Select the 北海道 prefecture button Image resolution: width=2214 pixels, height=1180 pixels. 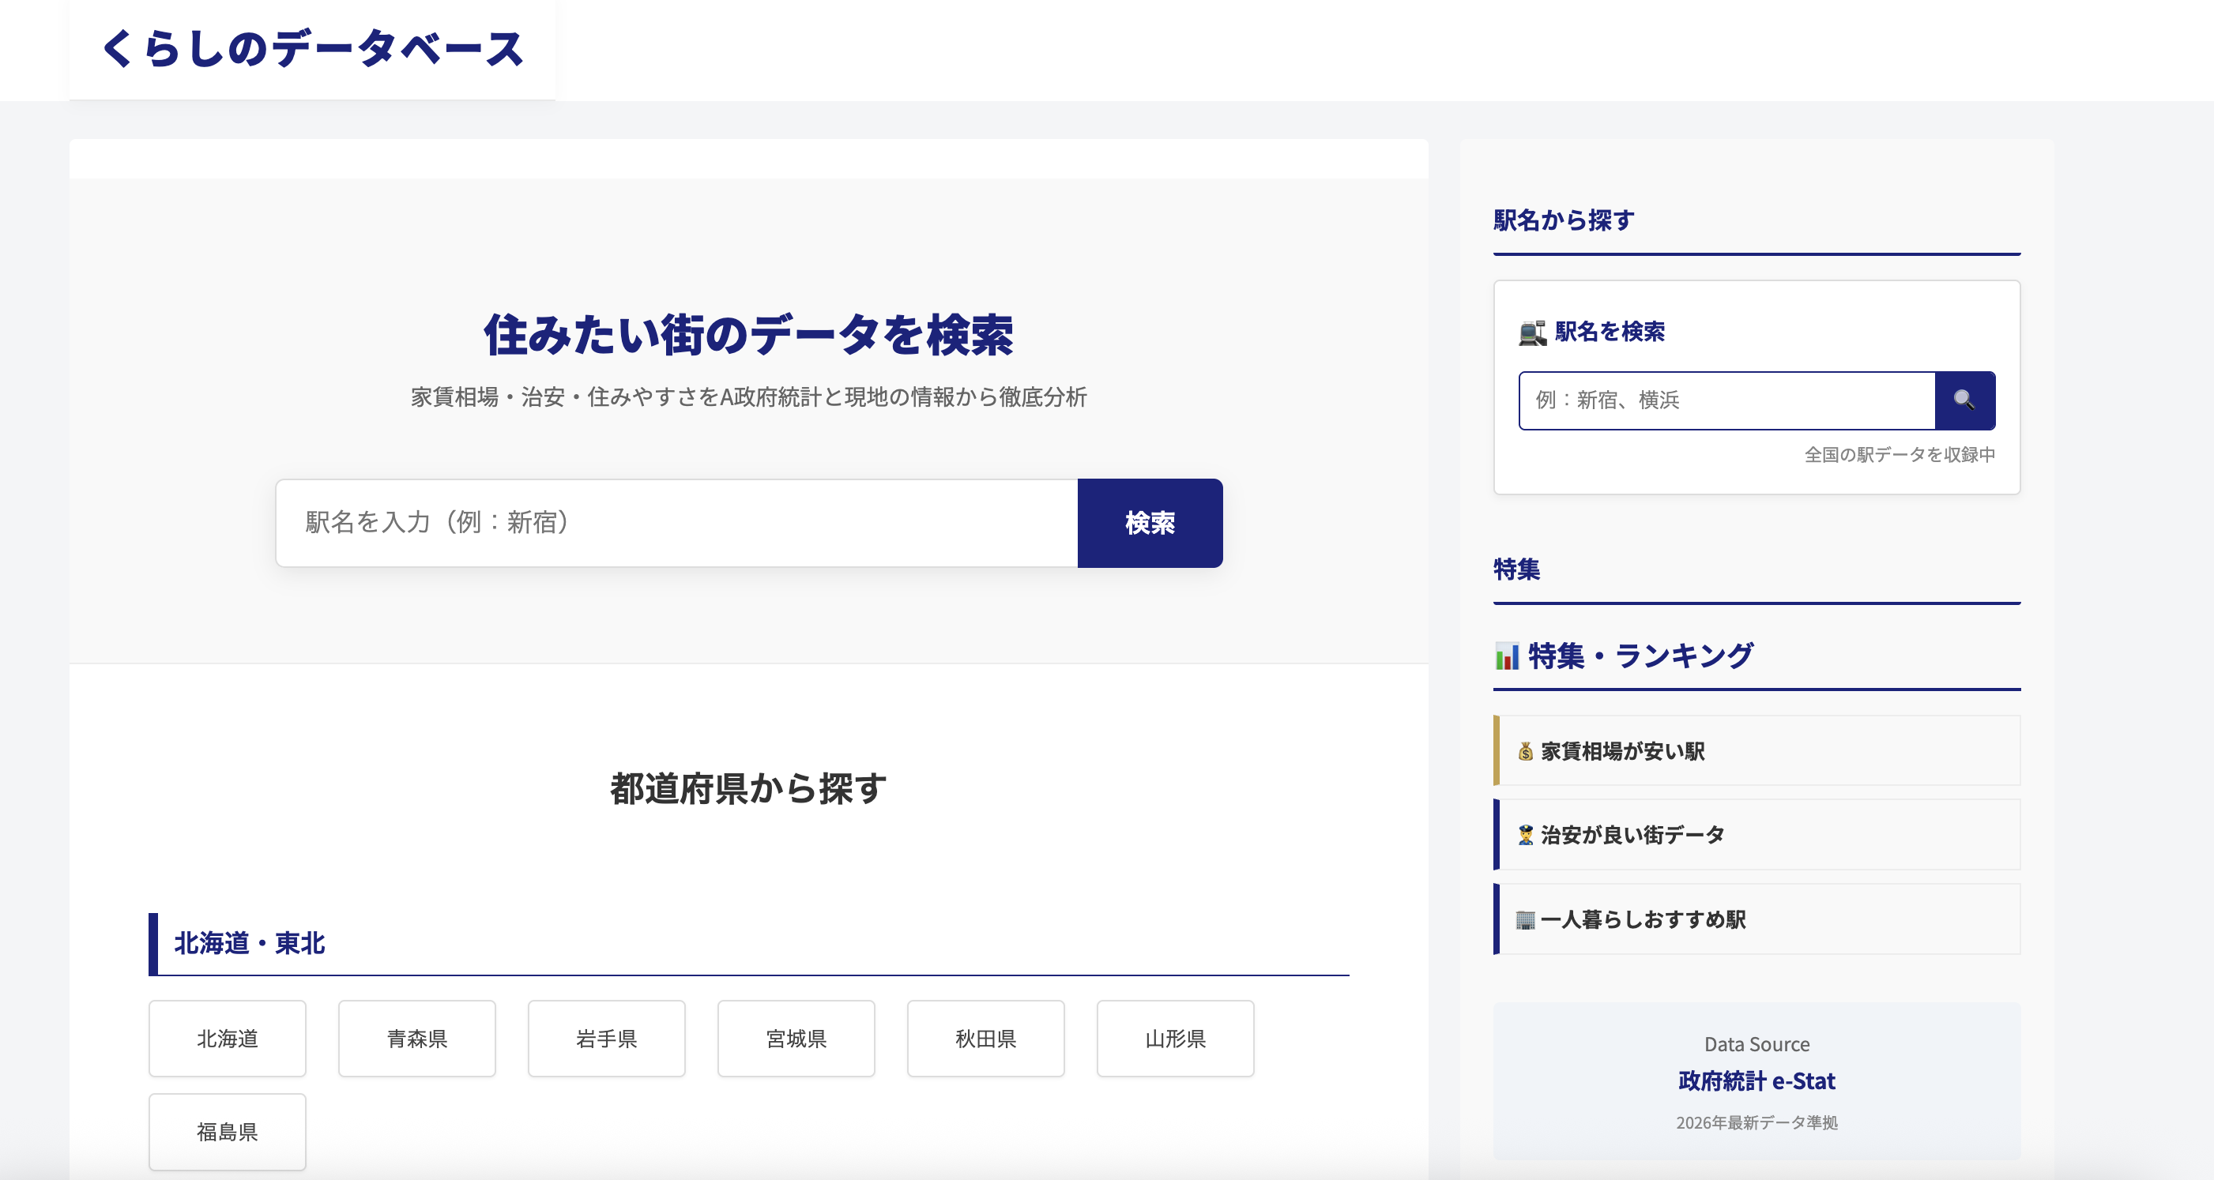227,1038
